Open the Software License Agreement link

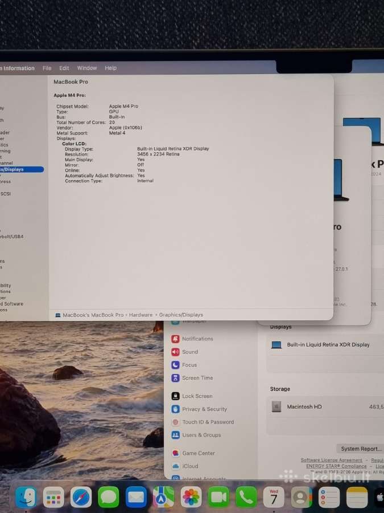[331, 460]
